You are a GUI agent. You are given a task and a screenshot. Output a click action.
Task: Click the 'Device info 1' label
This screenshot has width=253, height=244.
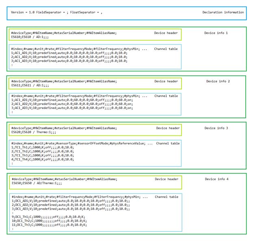[216, 33]
